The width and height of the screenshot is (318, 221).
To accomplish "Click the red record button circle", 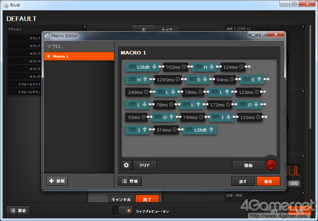I will coord(271,165).
